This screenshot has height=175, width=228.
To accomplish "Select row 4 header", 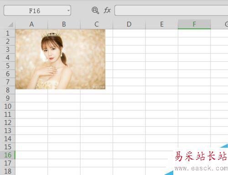I will tap(8, 58).
